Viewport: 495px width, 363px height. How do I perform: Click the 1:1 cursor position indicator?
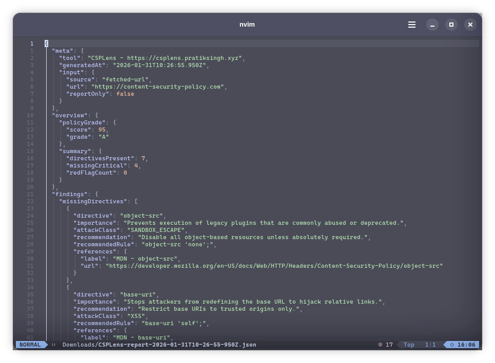pos(430,345)
